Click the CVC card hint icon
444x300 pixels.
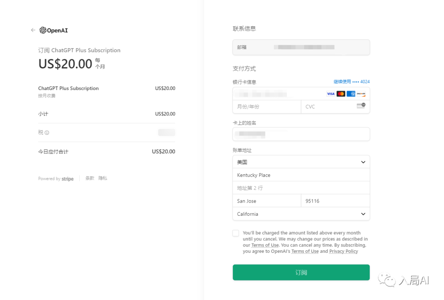(x=361, y=106)
